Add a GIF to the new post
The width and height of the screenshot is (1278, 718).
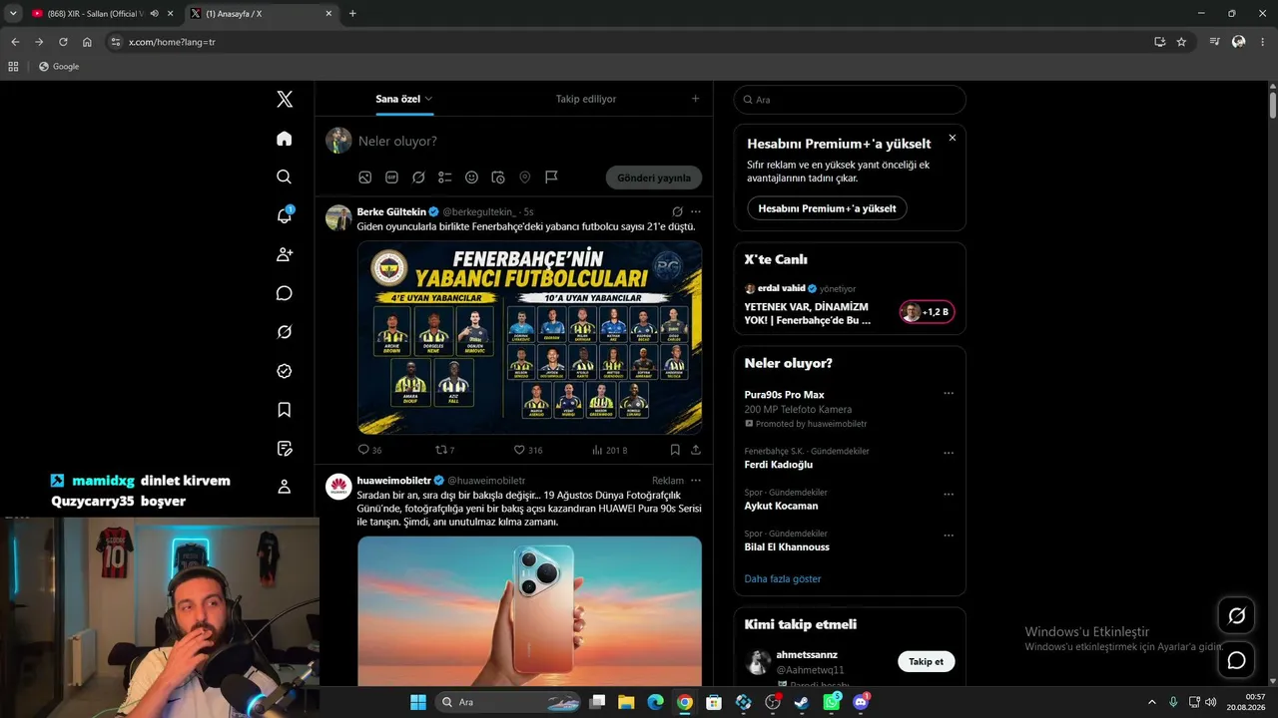[391, 178]
